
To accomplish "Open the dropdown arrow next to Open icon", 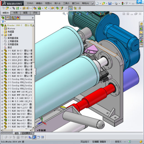I will tap(106, 4).
